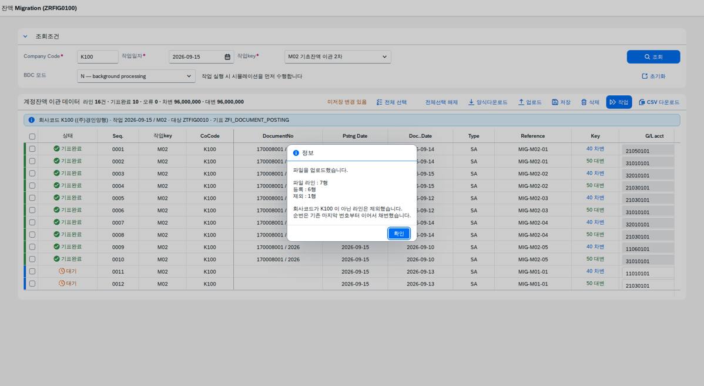Click posting date 2026-09-15 in row 0012

tap(355, 284)
